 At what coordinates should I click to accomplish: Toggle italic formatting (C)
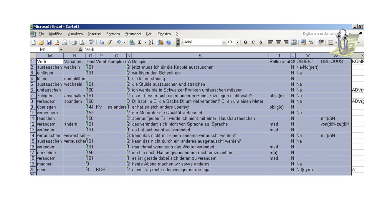click(253, 42)
